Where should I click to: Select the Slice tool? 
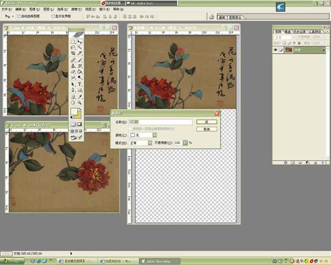coord(79,53)
